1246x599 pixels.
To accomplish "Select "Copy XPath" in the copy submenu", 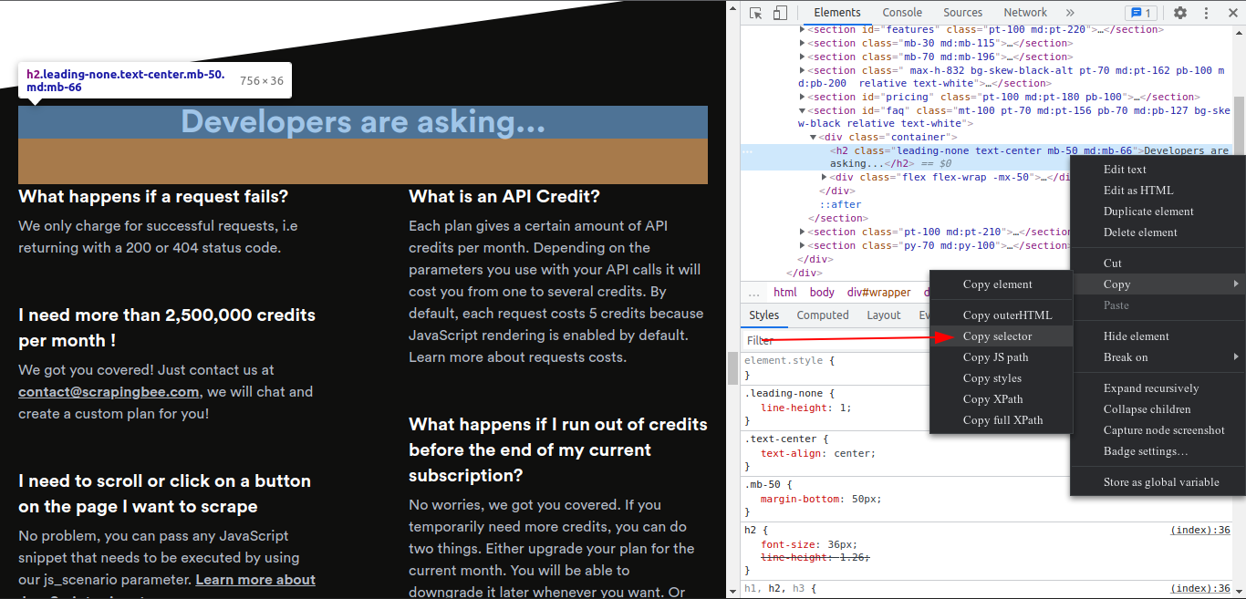I will 992,399.
